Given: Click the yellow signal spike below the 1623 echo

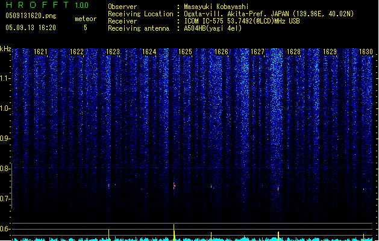Looking at the screenshot, I should tap(109, 235).
